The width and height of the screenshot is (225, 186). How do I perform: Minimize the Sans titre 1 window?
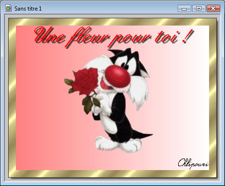coord(184,9)
